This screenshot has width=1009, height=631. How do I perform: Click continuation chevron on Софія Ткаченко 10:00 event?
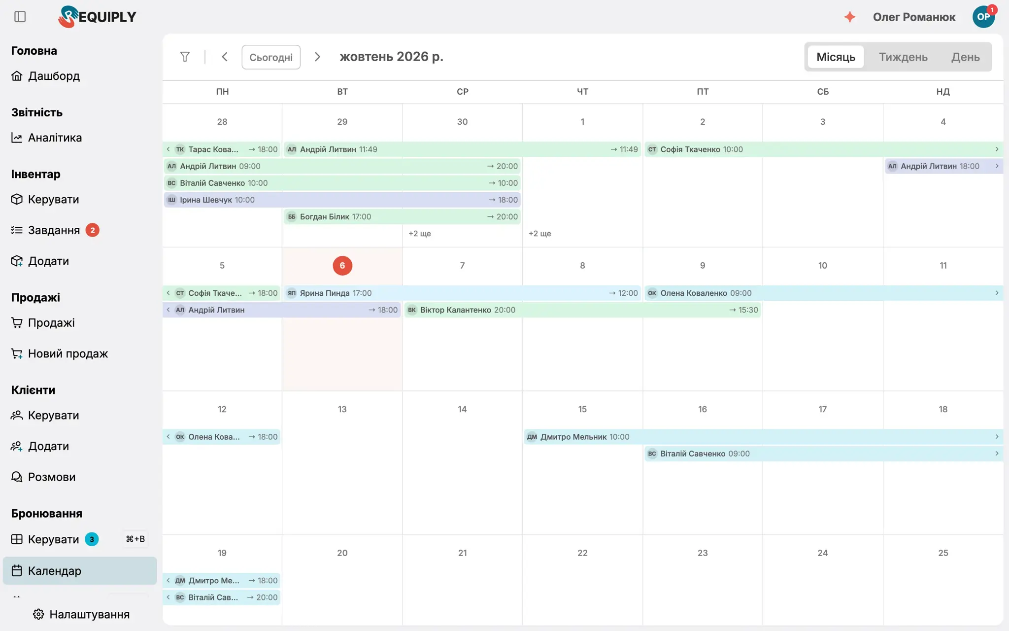pos(997,149)
